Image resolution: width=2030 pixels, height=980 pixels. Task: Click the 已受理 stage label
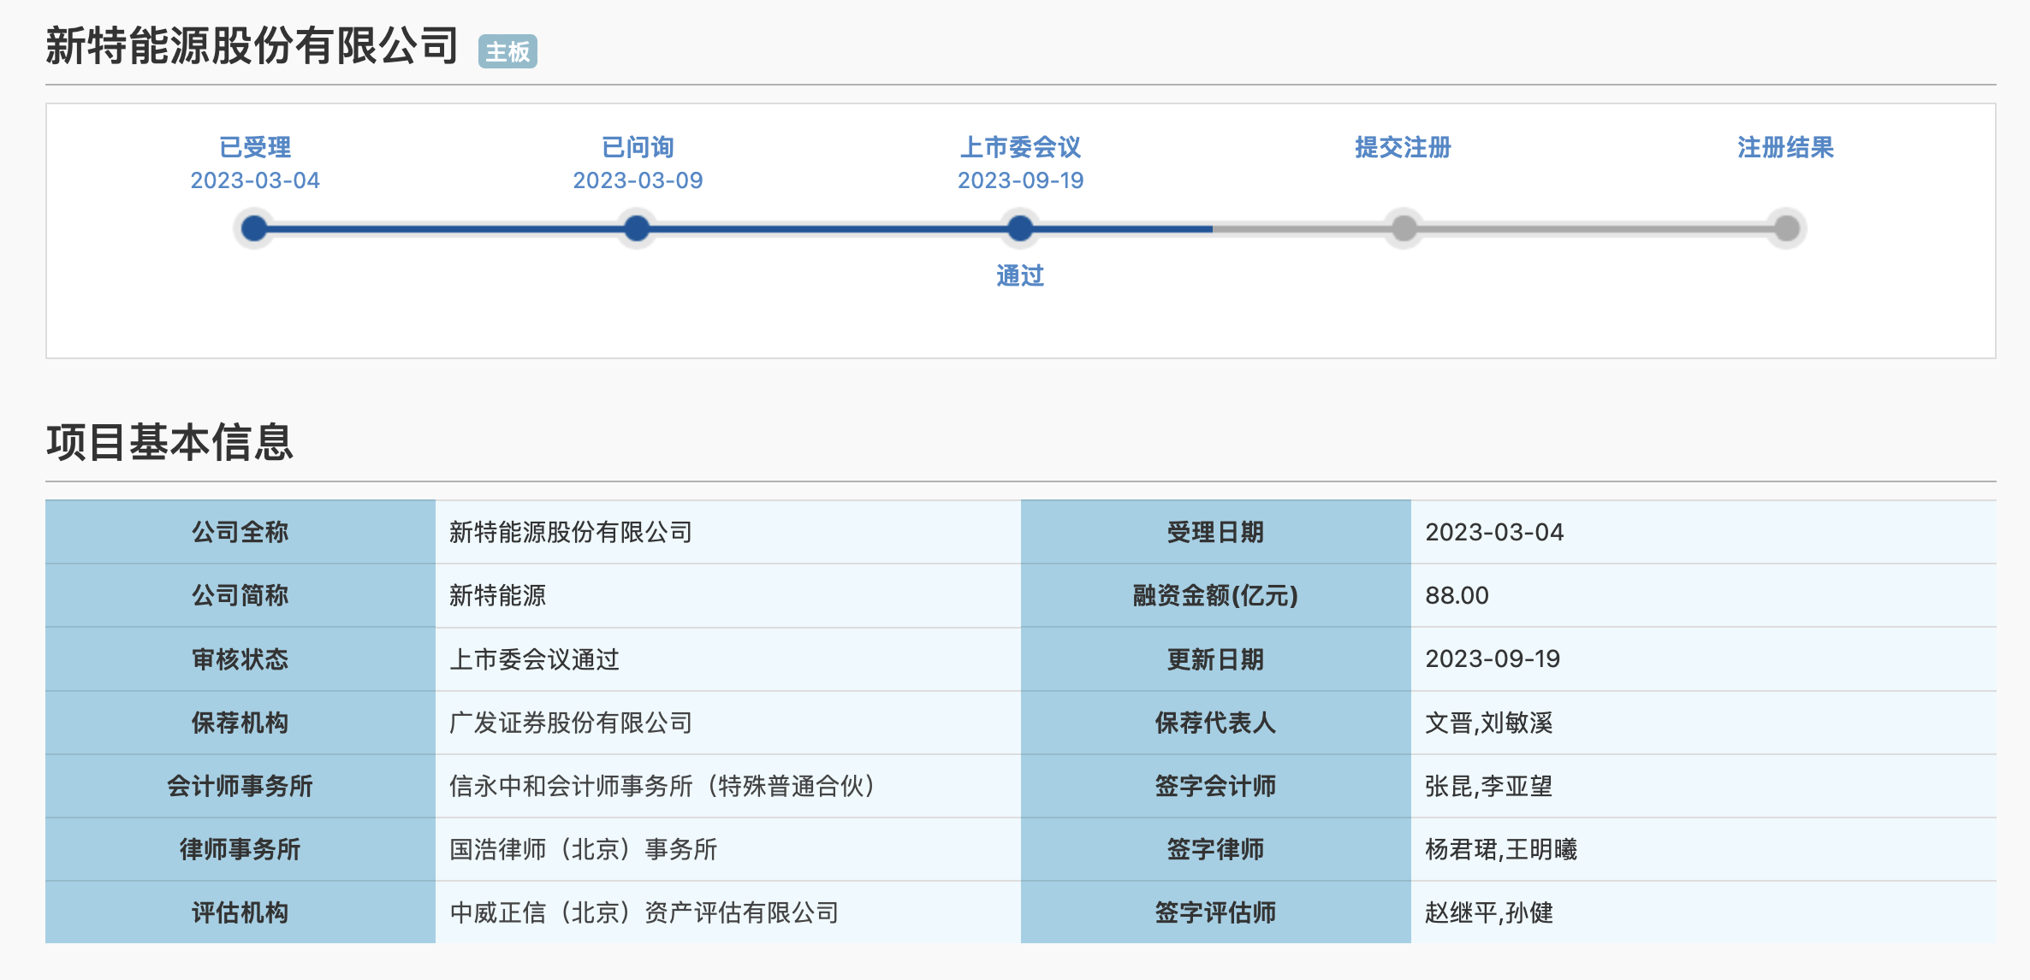[255, 147]
